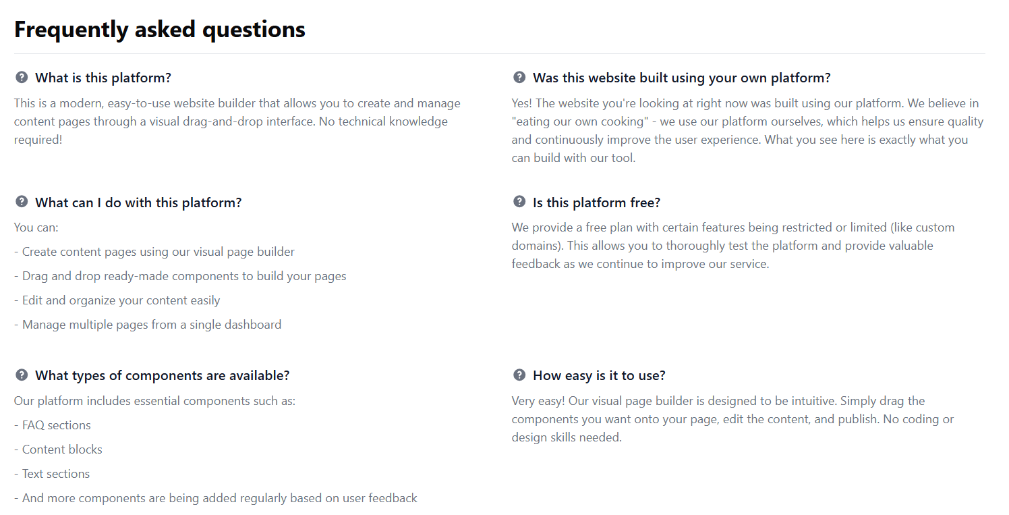The height and width of the screenshot is (515, 1009).
Task: Click question icon beside "What can I do" heading
Action: tap(22, 202)
